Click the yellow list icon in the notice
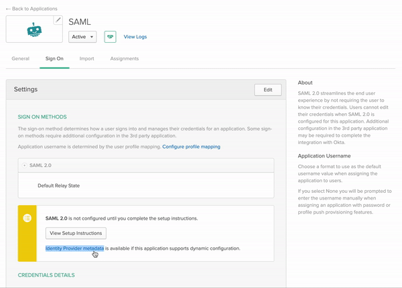Screen dimensions: 402x288 [x=27, y=218]
